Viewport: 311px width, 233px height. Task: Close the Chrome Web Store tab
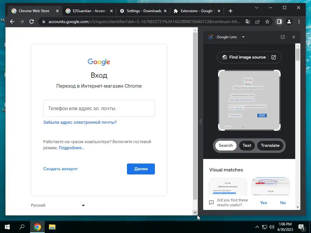[x=57, y=11]
